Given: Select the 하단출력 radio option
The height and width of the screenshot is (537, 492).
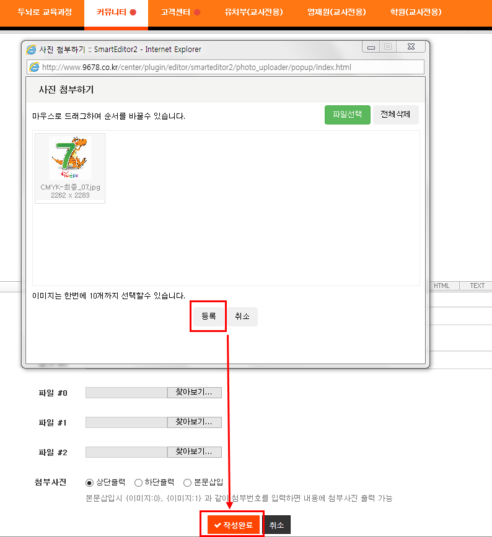Looking at the screenshot, I should click(138, 482).
